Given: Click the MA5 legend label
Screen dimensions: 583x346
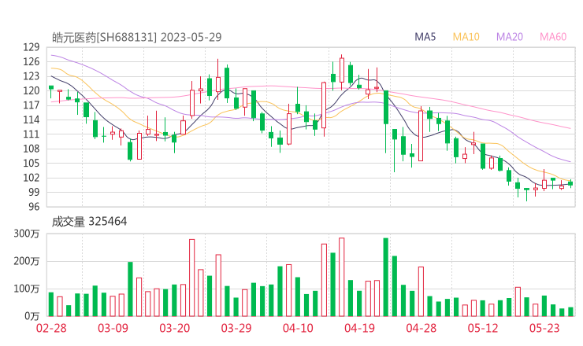Looking at the screenshot, I should click(x=425, y=37).
